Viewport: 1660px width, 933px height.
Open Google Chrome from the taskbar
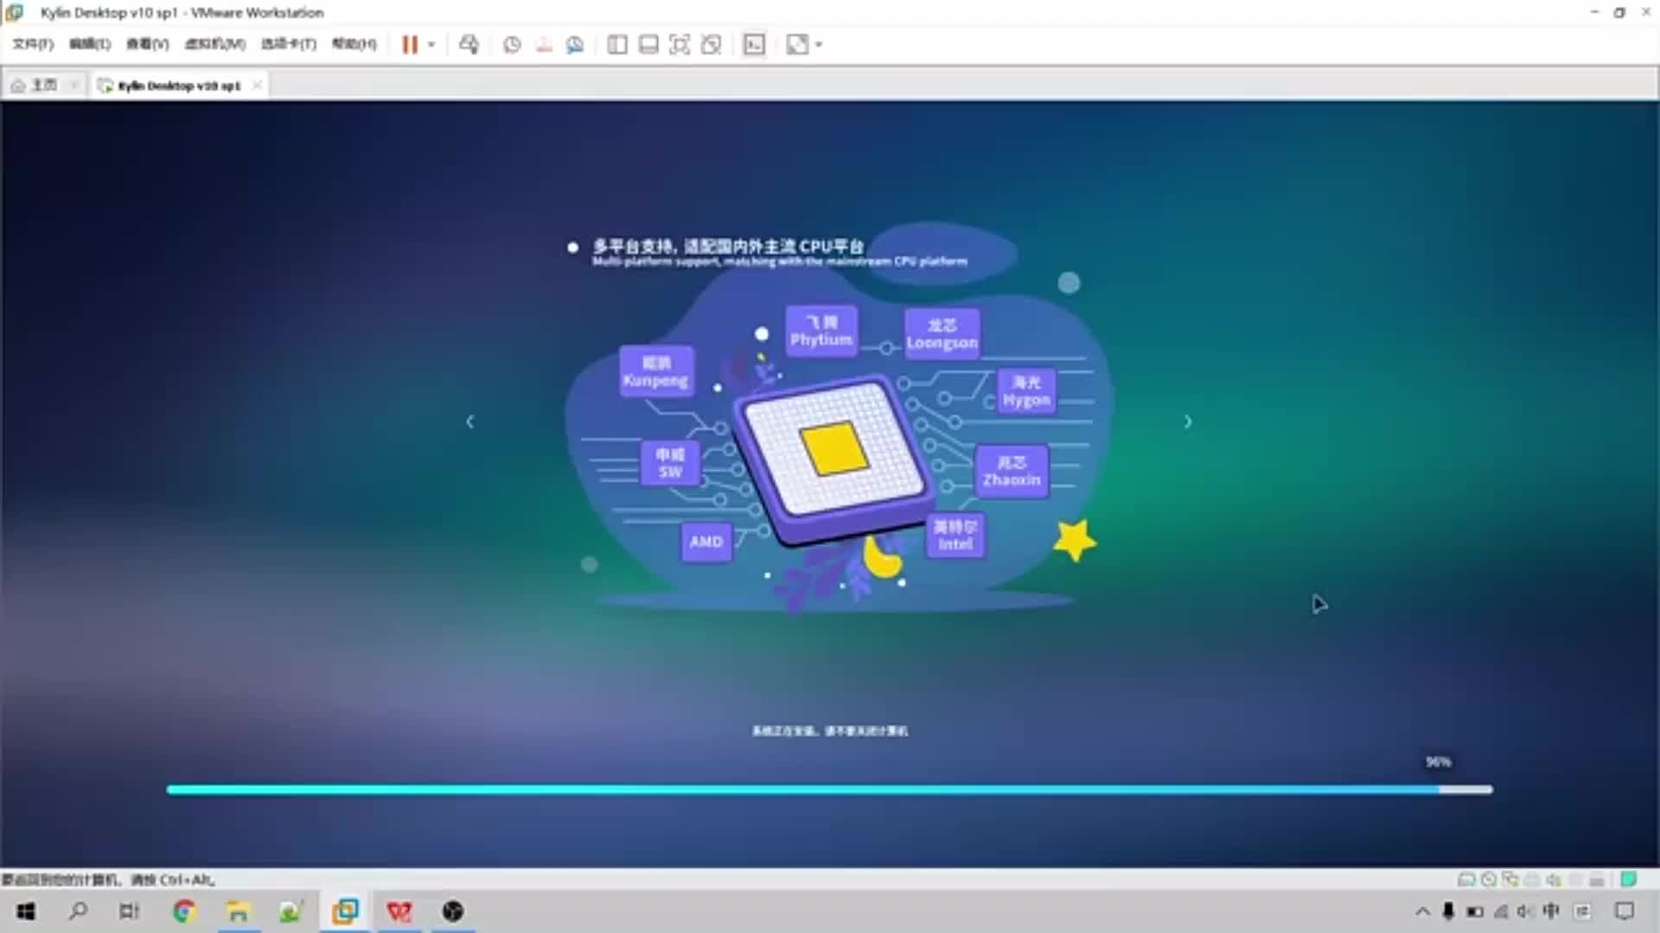pos(184,911)
